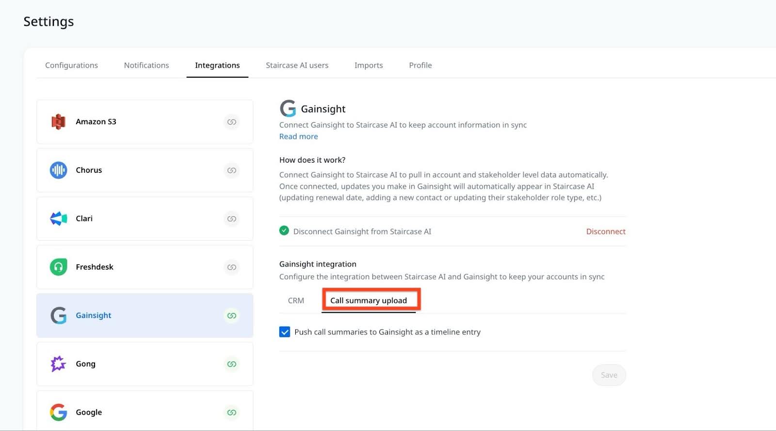The width and height of the screenshot is (776, 431).
Task: Select the Gong integration name
Action: tap(85, 364)
